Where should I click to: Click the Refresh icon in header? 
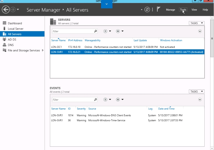[x=147, y=10]
